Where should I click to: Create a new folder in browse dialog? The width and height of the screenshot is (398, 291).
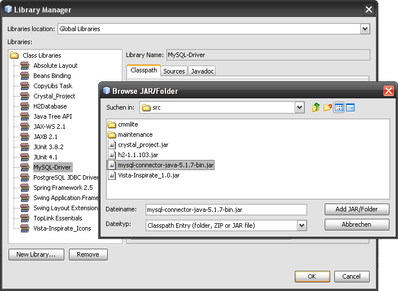point(327,107)
